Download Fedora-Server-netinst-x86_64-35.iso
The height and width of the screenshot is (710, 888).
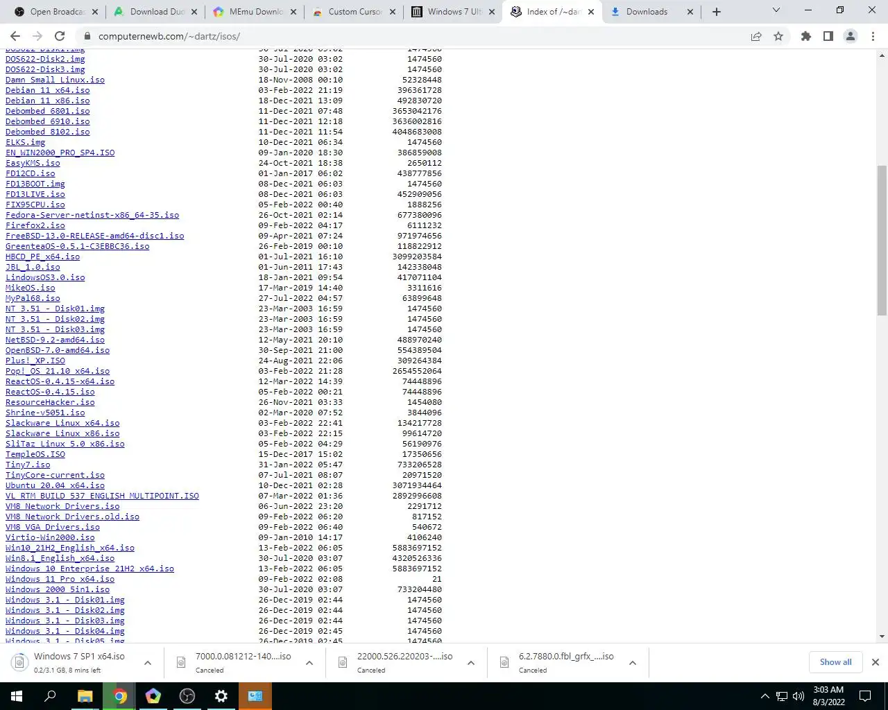pyautogui.click(x=92, y=215)
